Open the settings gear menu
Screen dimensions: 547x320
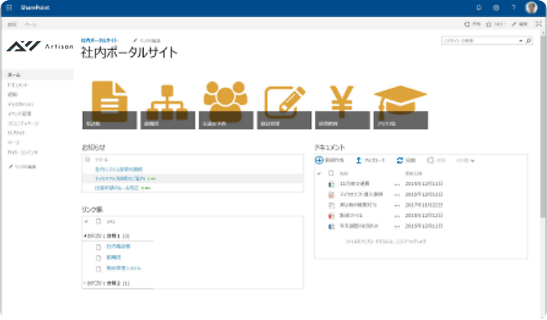(x=496, y=8)
